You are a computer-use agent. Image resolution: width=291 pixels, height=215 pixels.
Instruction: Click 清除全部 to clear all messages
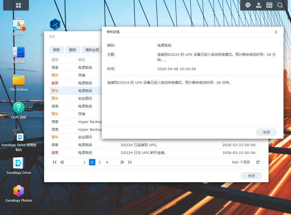coord(92,50)
